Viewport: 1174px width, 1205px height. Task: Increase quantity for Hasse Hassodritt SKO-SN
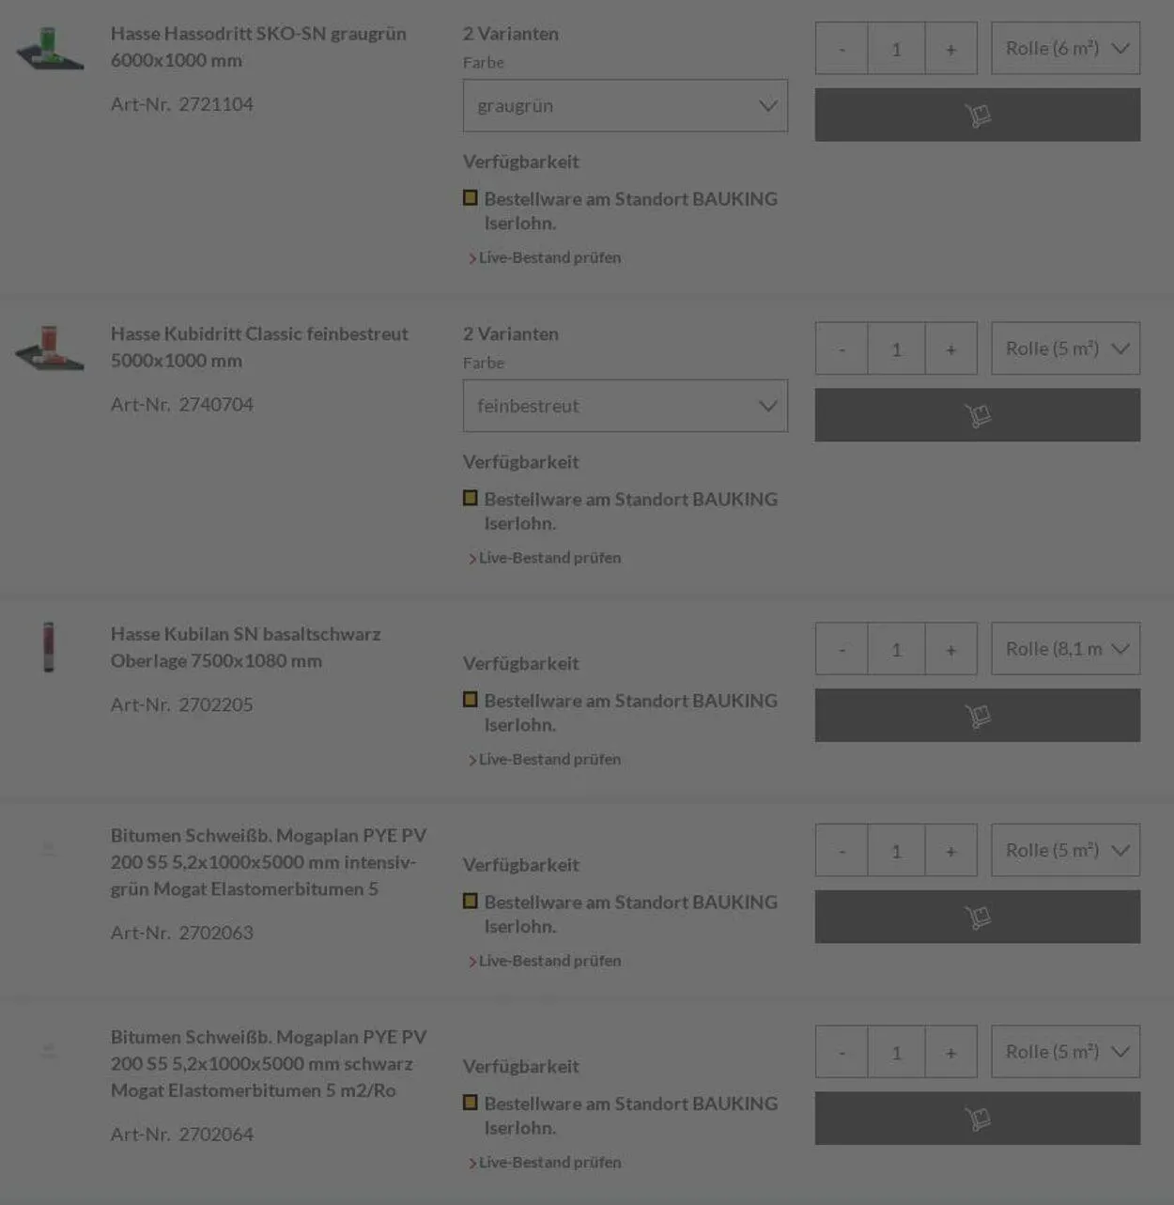click(950, 49)
